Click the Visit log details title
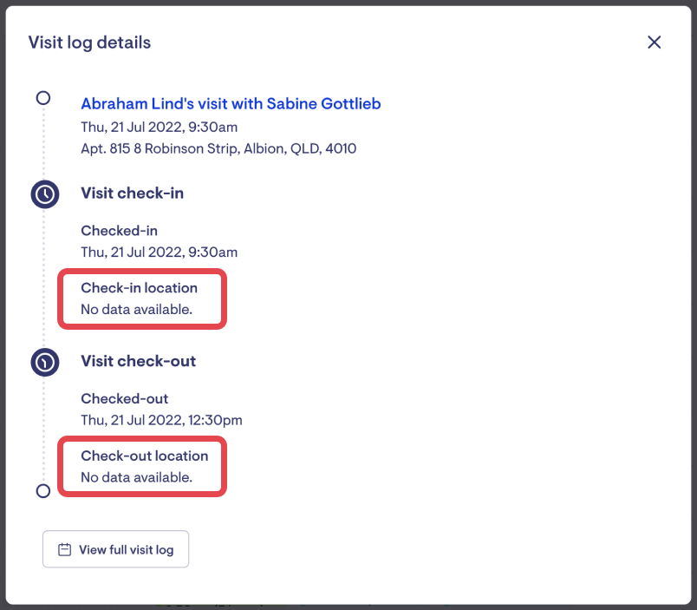The image size is (697, 610). 89,43
